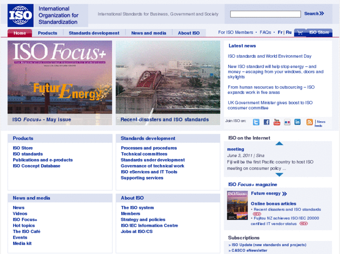Screen dimensions: 340x254
Task: Open the Recent disasters and ISO standards caption
Action: coord(165,119)
